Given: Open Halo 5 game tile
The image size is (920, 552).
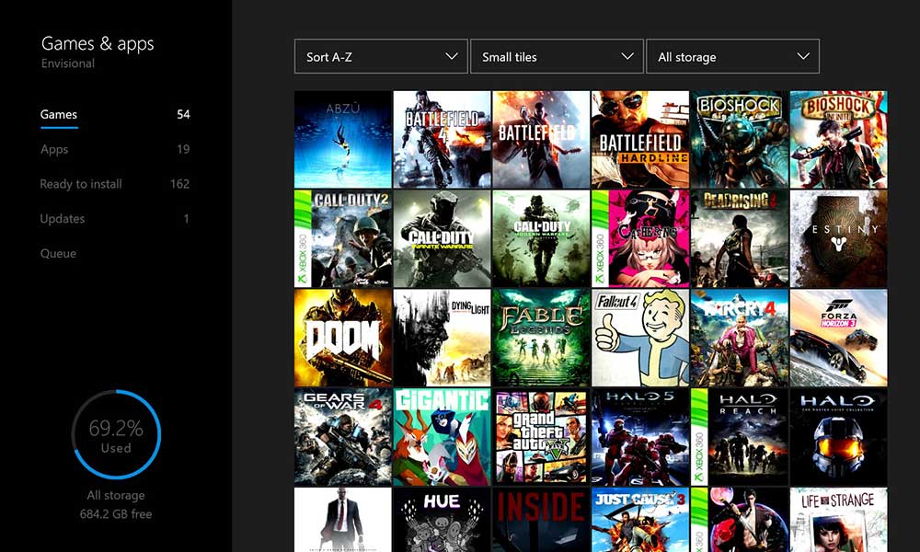Looking at the screenshot, I should click(x=640, y=436).
